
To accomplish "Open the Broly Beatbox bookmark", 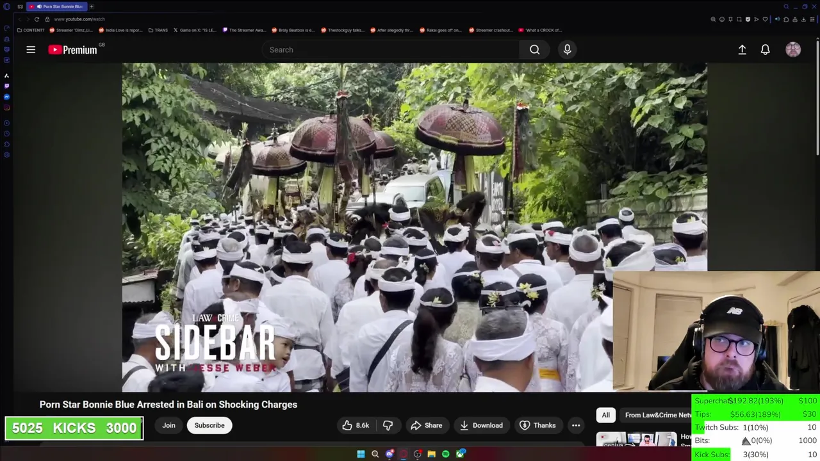I will click(x=293, y=30).
